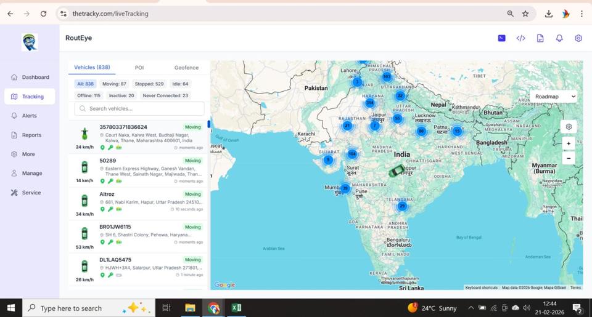Zoom in on the map
This screenshot has height=317, width=592.
[x=569, y=143]
